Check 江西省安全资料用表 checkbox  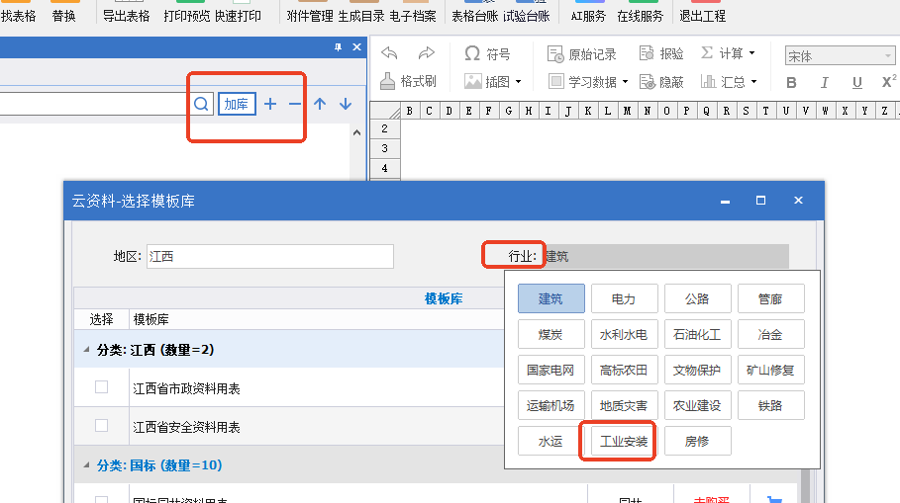(102, 426)
